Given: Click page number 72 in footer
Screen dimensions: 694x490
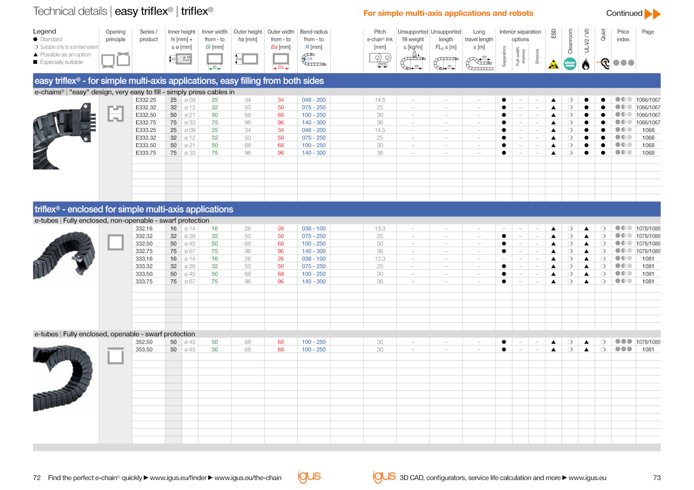Looking at the screenshot, I should pyautogui.click(x=37, y=478).
